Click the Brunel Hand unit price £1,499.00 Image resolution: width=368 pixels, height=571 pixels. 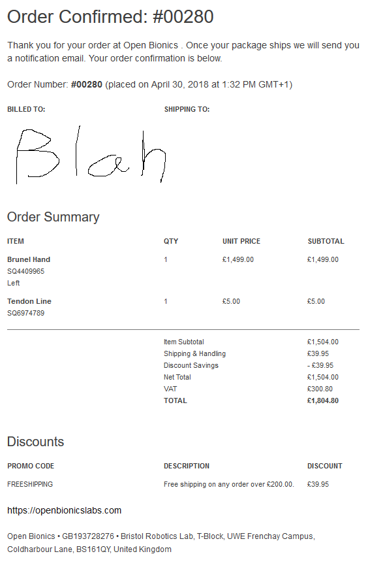coord(238,259)
